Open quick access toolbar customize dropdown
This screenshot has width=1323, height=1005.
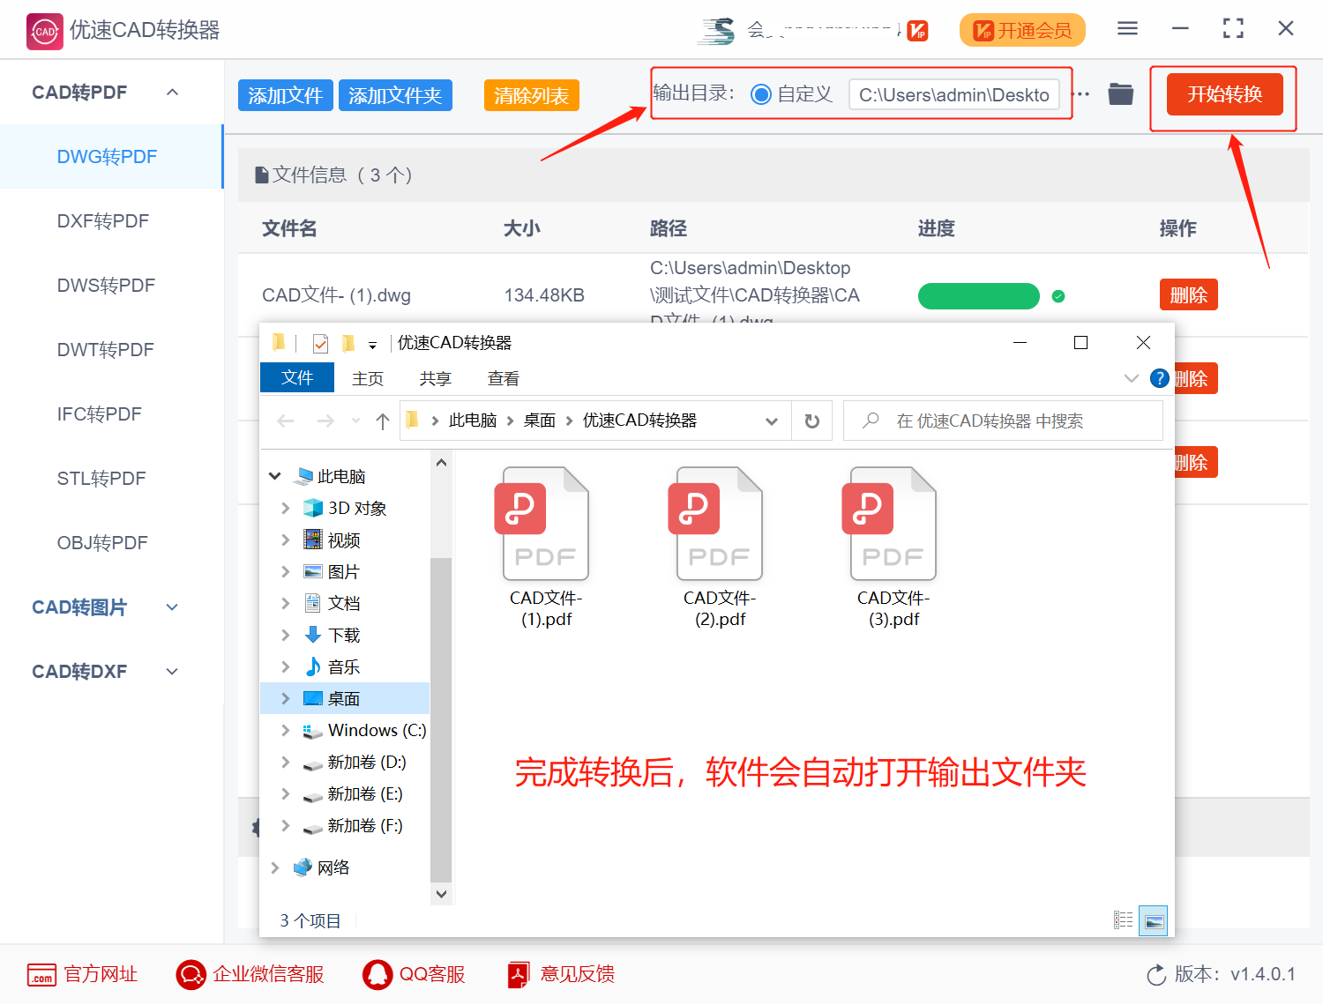(372, 345)
